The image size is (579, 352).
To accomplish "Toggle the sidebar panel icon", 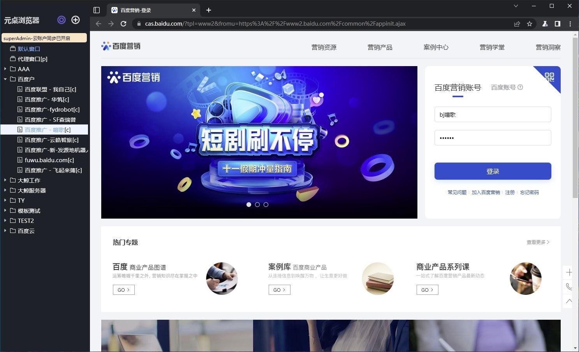I will tap(97, 10).
